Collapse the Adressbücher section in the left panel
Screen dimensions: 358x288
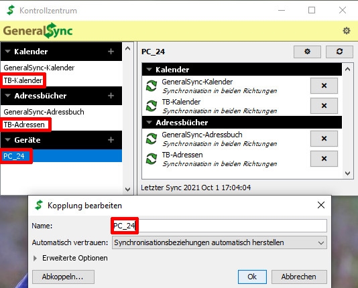coord(8,96)
